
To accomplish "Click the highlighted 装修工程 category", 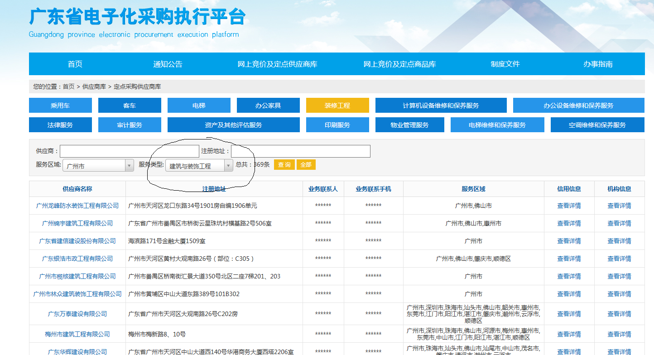I will pos(337,105).
